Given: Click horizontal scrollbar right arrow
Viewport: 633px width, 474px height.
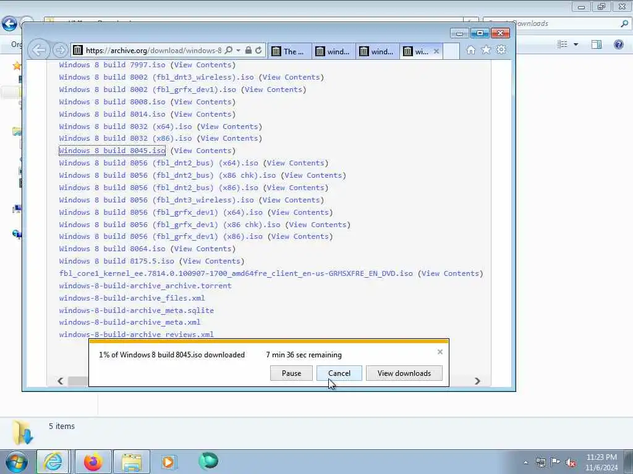Looking at the screenshot, I should [477, 381].
